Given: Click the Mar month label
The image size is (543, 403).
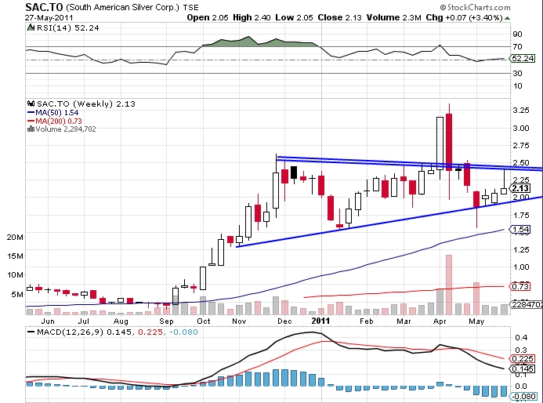Looking at the screenshot, I should tap(404, 321).
